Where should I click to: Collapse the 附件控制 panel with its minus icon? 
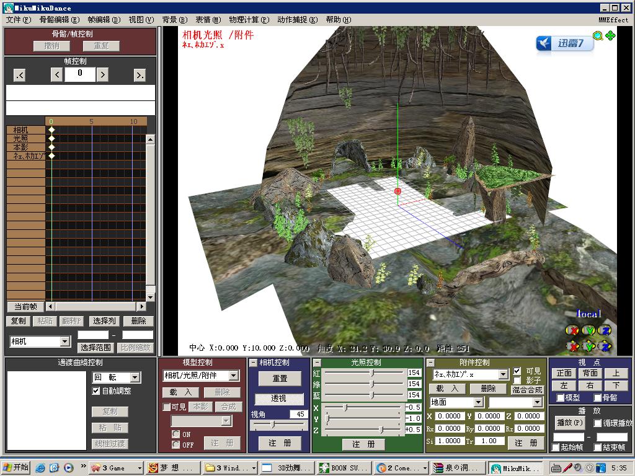pos(430,363)
